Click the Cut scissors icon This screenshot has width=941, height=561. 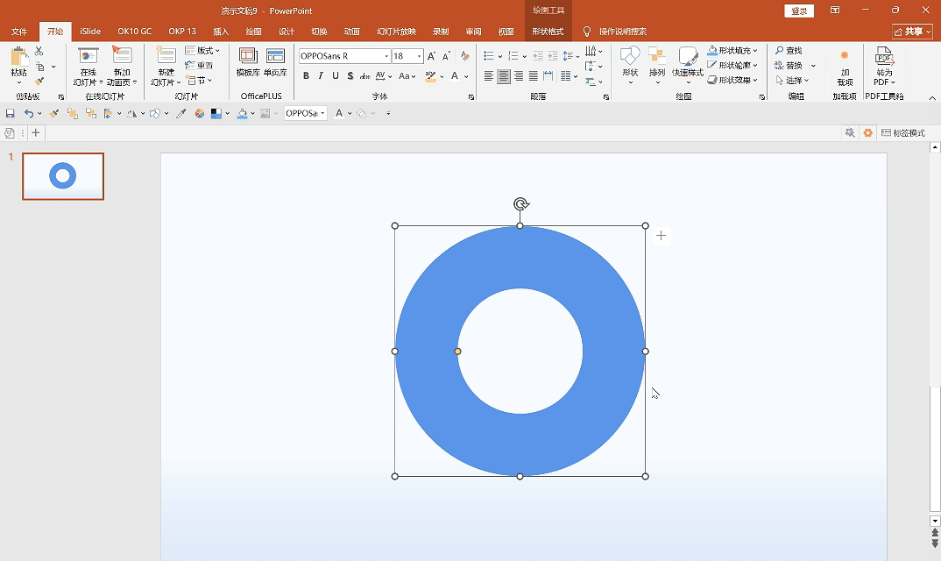(39, 51)
